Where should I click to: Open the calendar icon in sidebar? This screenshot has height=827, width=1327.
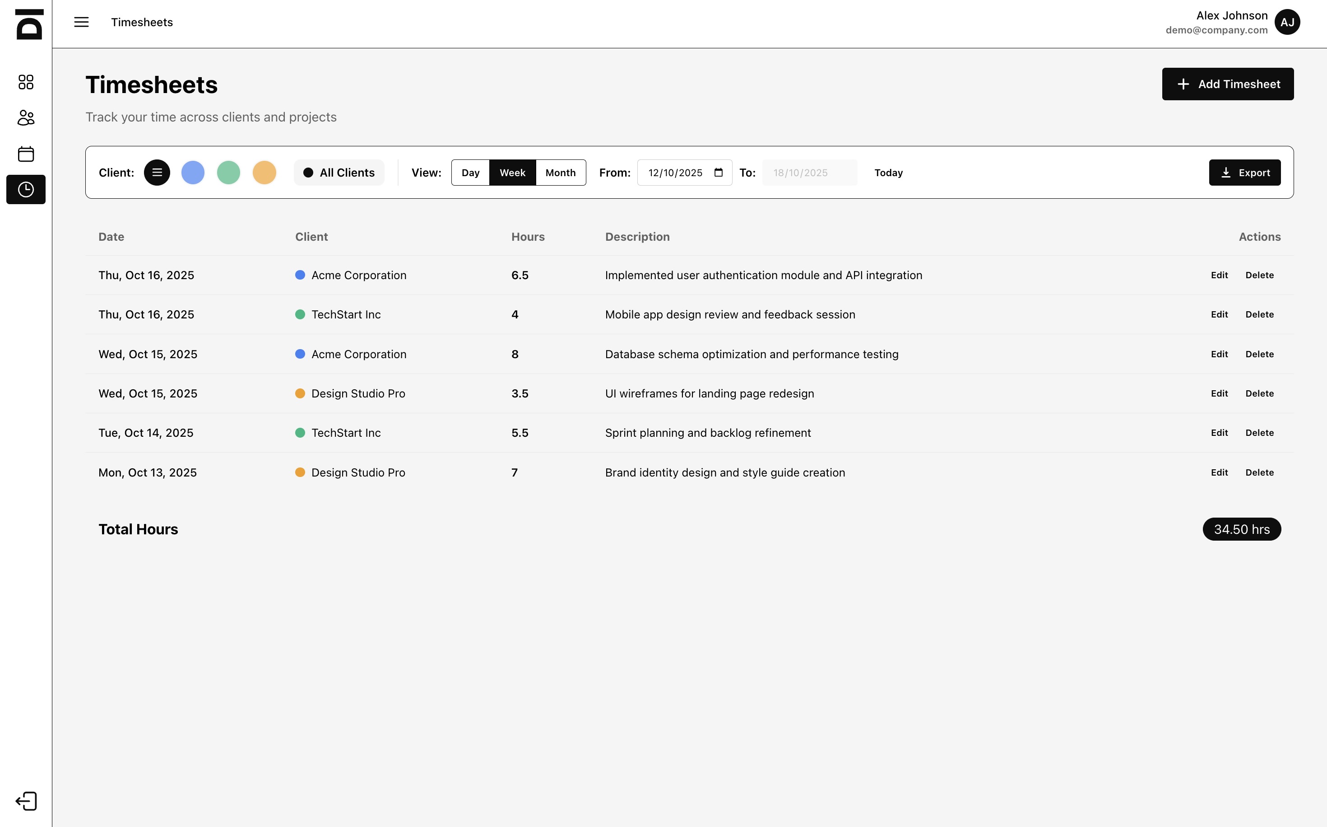pyautogui.click(x=26, y=154)
